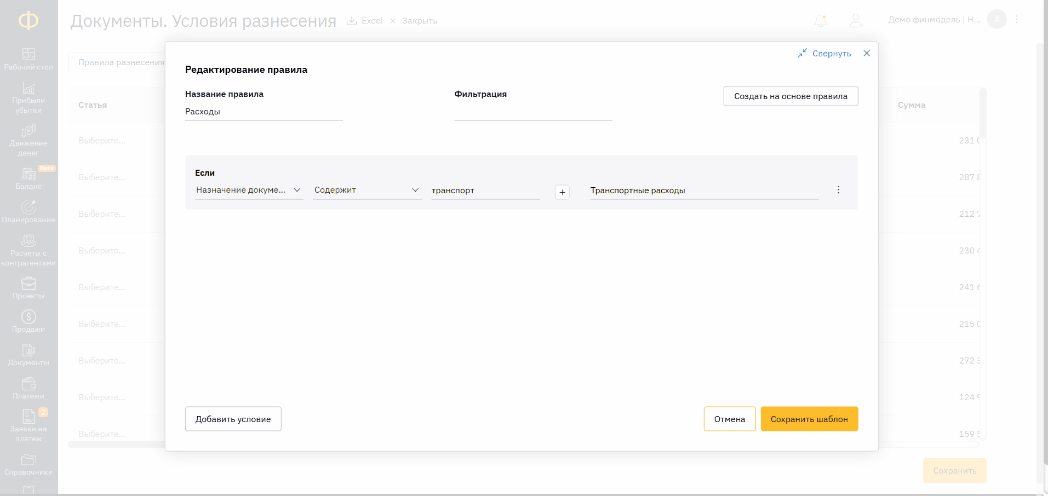Expand the Содержит condition dropdown
Viewport: 1048px width, 496px height.
366,190
